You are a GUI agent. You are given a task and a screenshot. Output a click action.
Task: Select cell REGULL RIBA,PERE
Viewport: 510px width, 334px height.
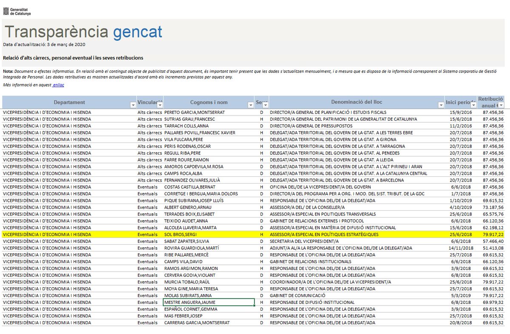(x=209, y=153)
